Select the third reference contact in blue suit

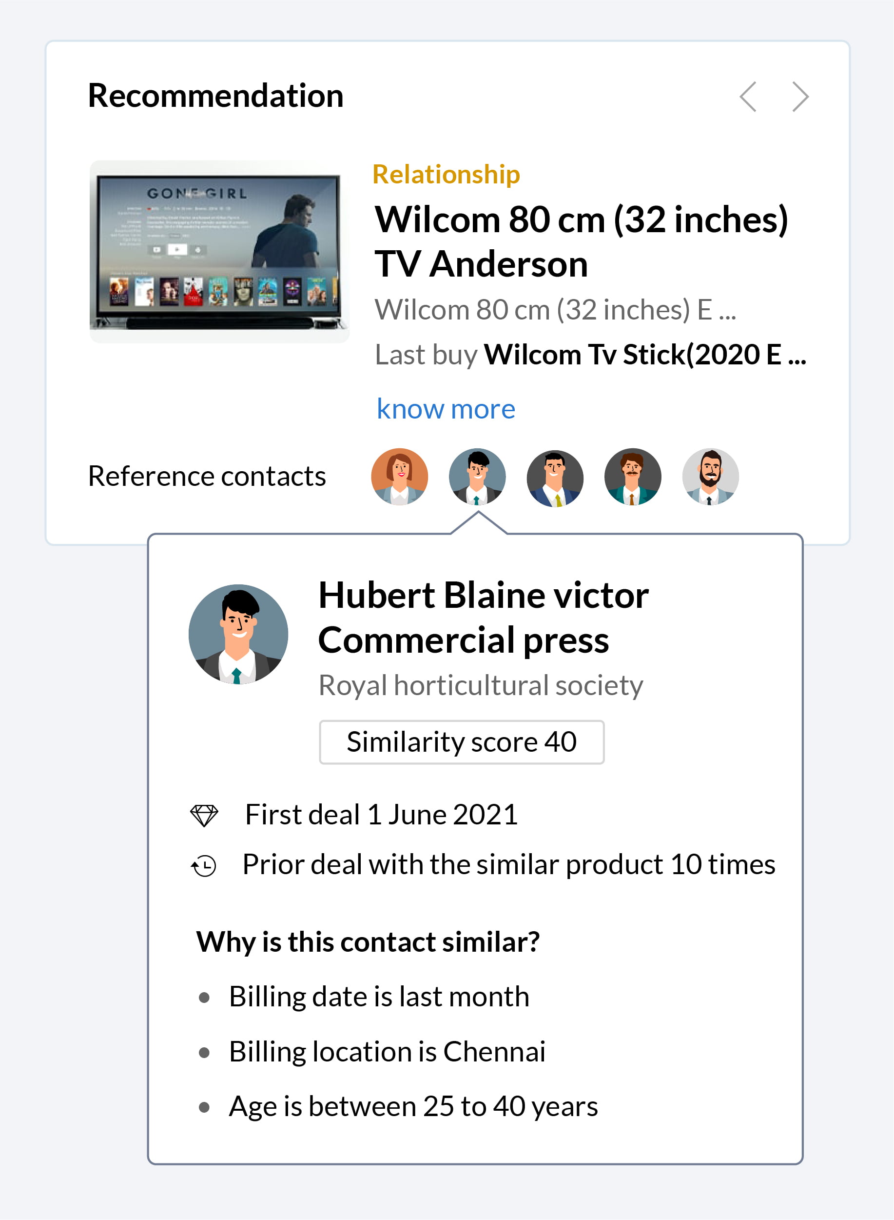point(555,478)
